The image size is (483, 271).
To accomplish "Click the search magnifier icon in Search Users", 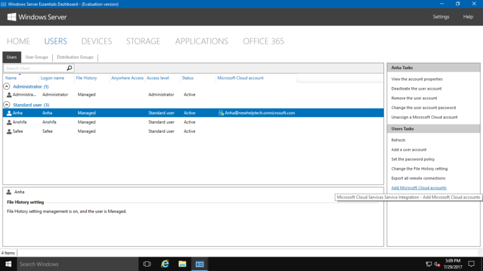I will 69,68.
